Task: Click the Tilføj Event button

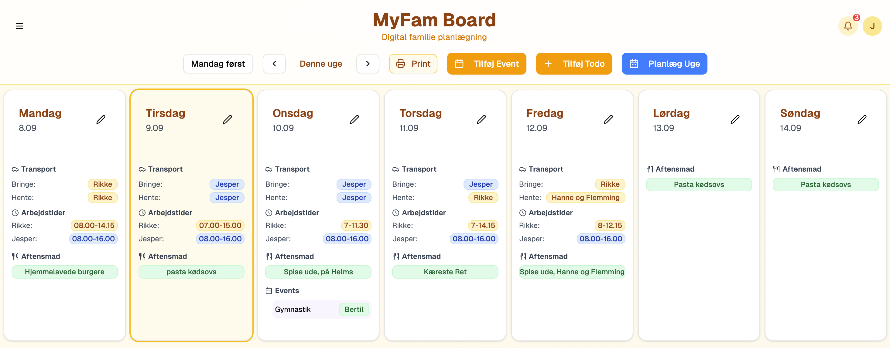Action: tap(486, 64)
